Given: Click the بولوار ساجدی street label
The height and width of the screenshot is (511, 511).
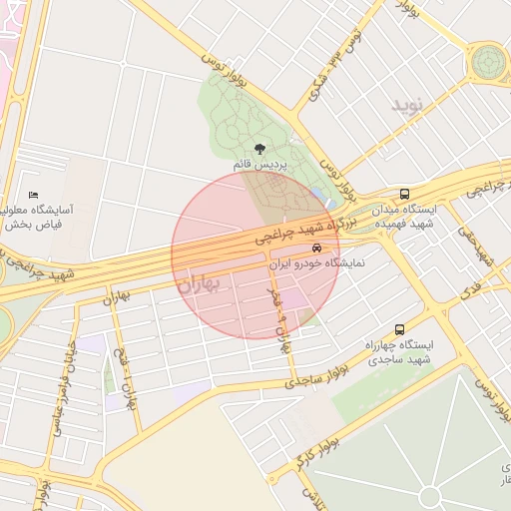Looking at the screenshot, I should click(x=316, y=376).
